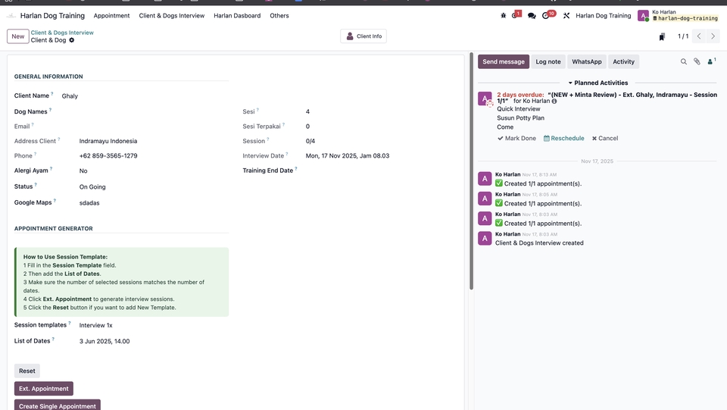The width and height of the screenshot is (727, 410).
Task: Go to previous record arrow
Action: [x=699, y=36]
